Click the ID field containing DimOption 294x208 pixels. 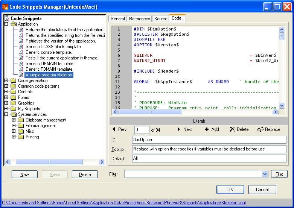209,140
